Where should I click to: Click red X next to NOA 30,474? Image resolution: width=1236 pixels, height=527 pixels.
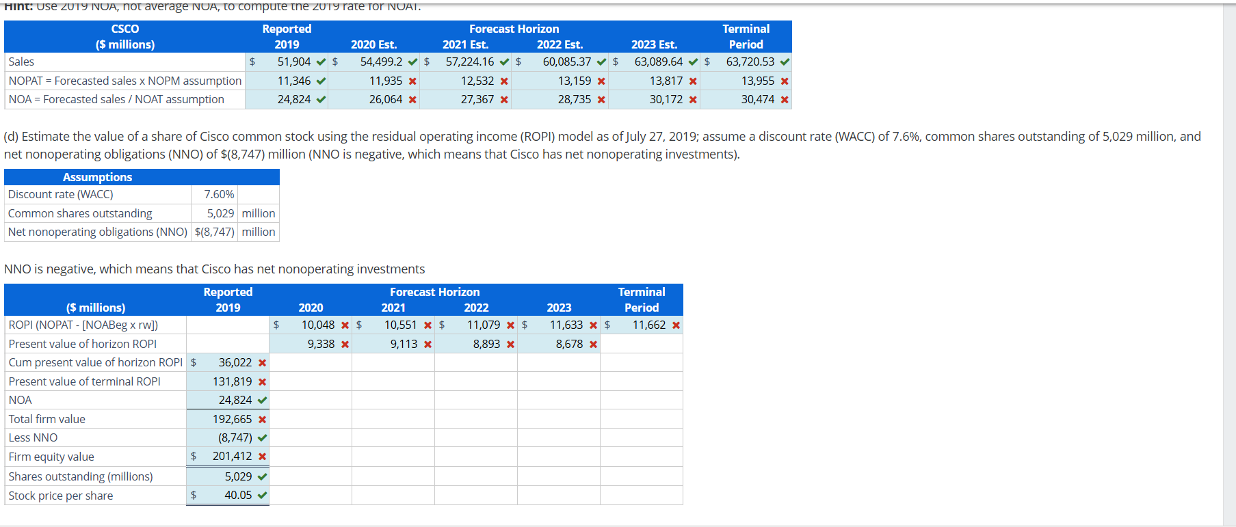(x=785, y=100)
